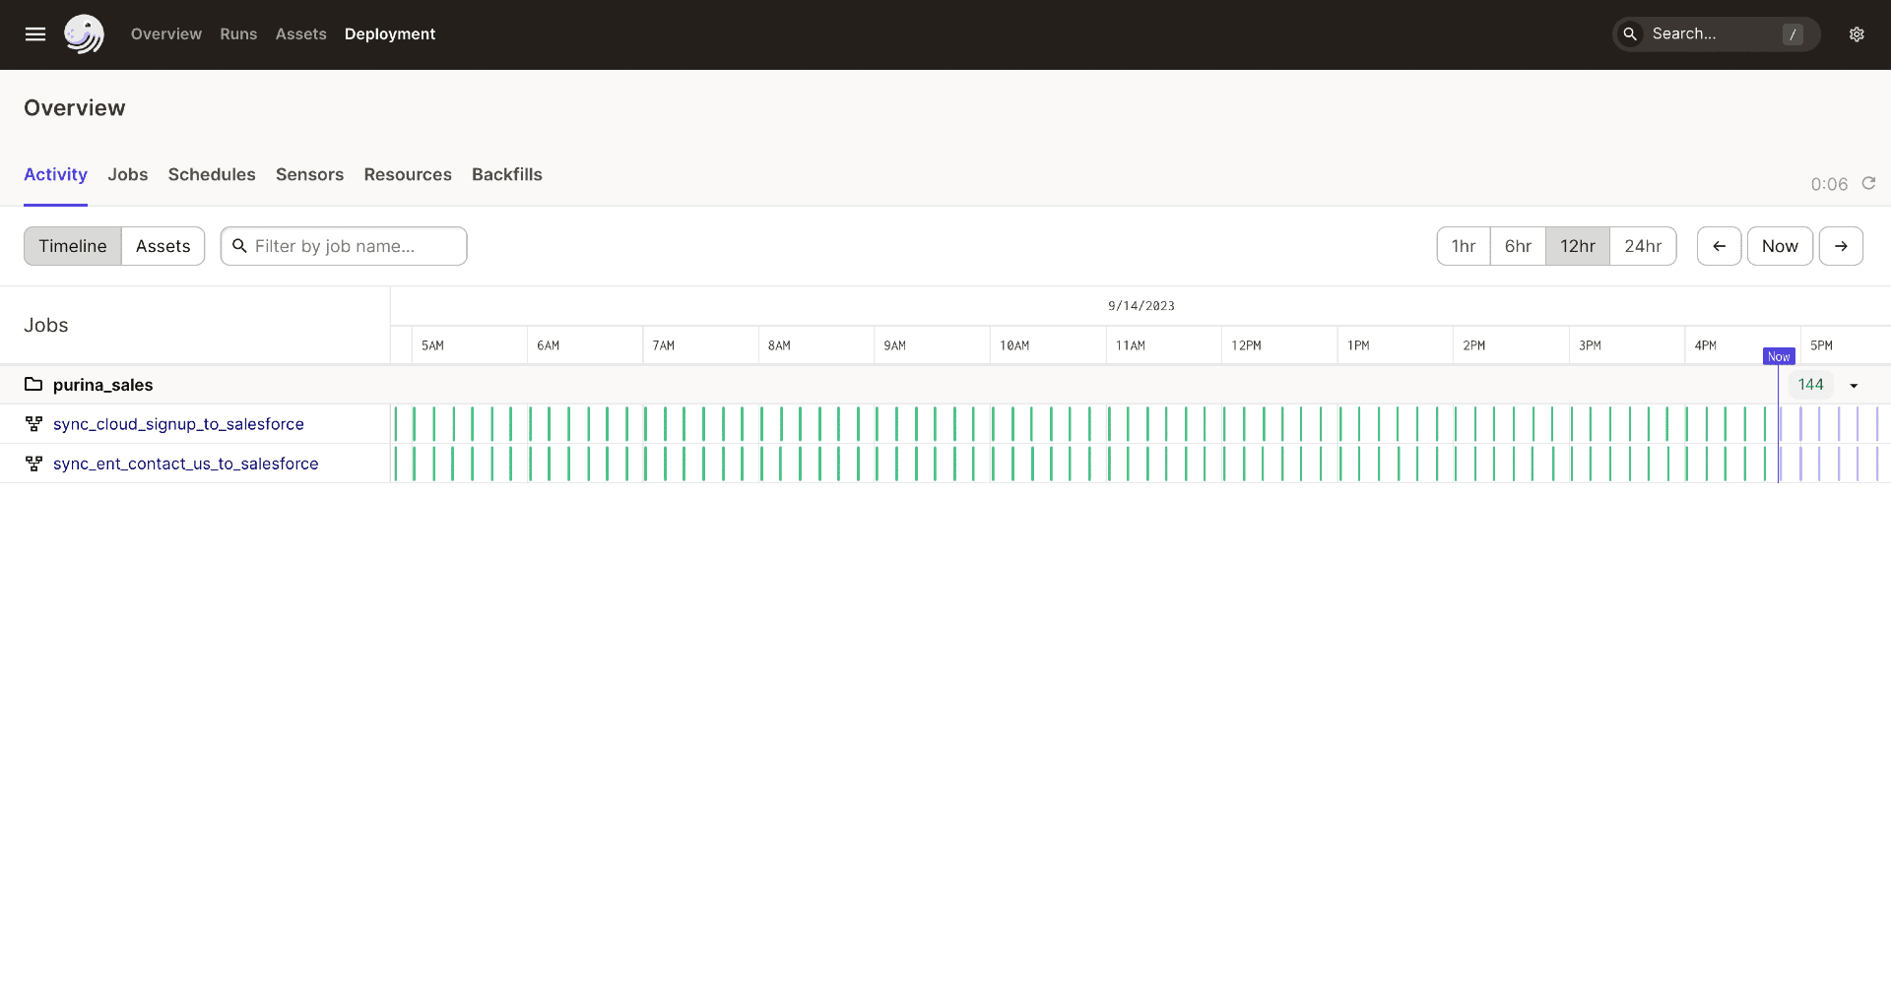1891x994 pixels.
Task: Jump to Now on the timeline
Action: (1780, 246)
